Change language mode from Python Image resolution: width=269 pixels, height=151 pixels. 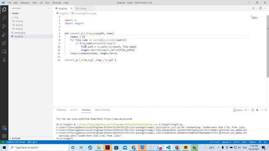tap(253, 142)
